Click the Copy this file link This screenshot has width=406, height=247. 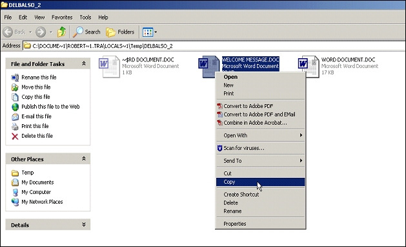(x=36, y=97)
